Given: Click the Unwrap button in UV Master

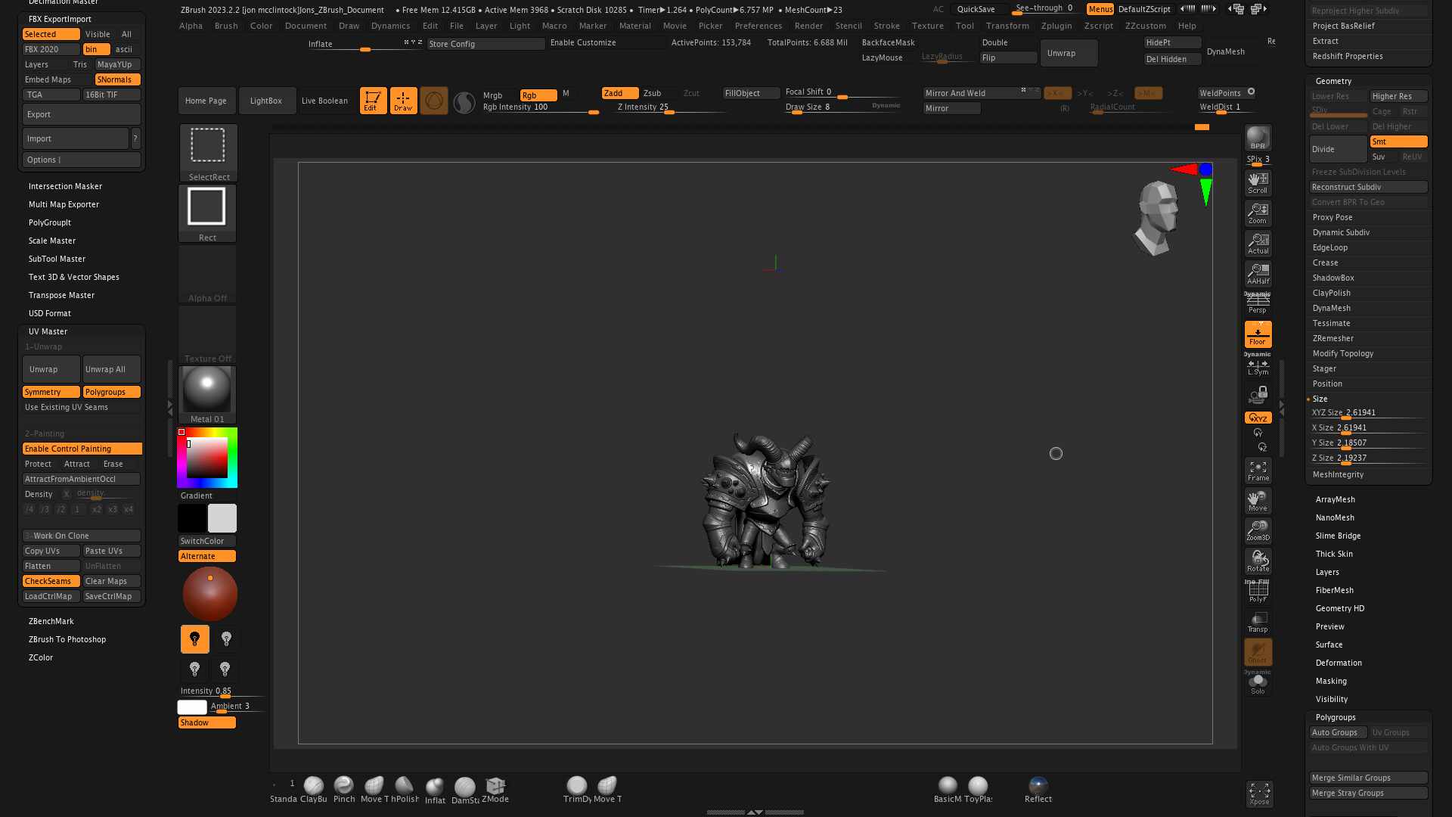Looking at the screenshot, I should coord(50,369).
